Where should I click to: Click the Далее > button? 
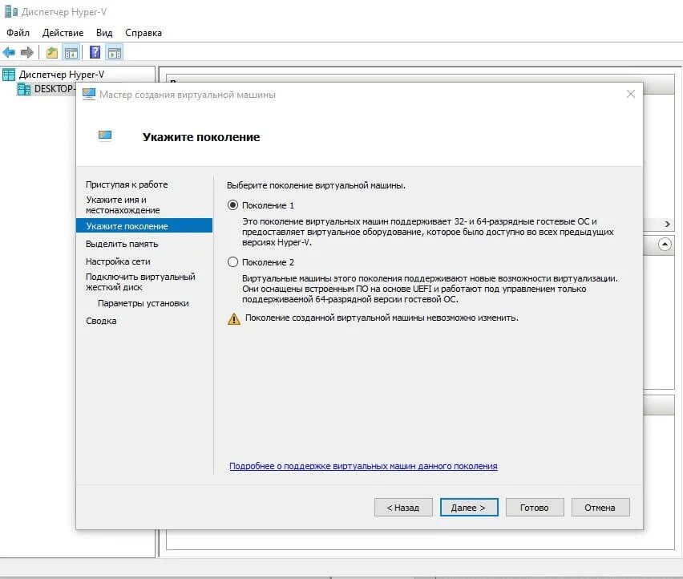pos(469,508)
